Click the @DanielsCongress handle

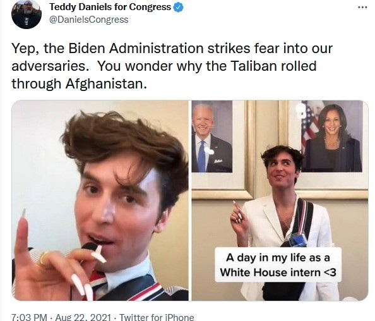point(89,20)
